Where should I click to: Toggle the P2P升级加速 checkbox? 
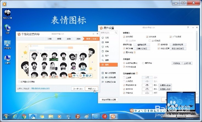coord(124,67)
